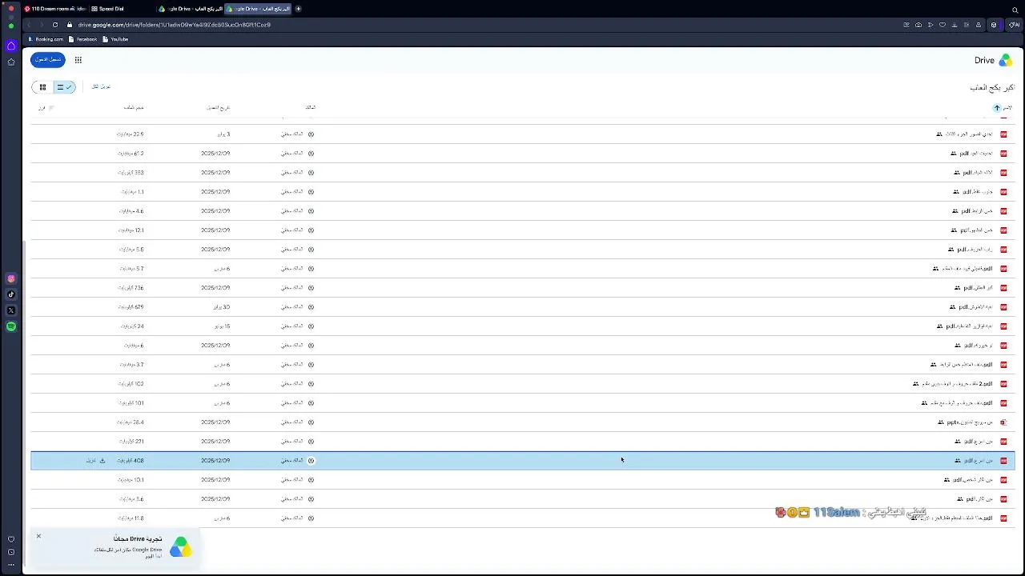Open TikTok in the Opera sidebar
Viewport: 1025px width, 576px height.
11,294
